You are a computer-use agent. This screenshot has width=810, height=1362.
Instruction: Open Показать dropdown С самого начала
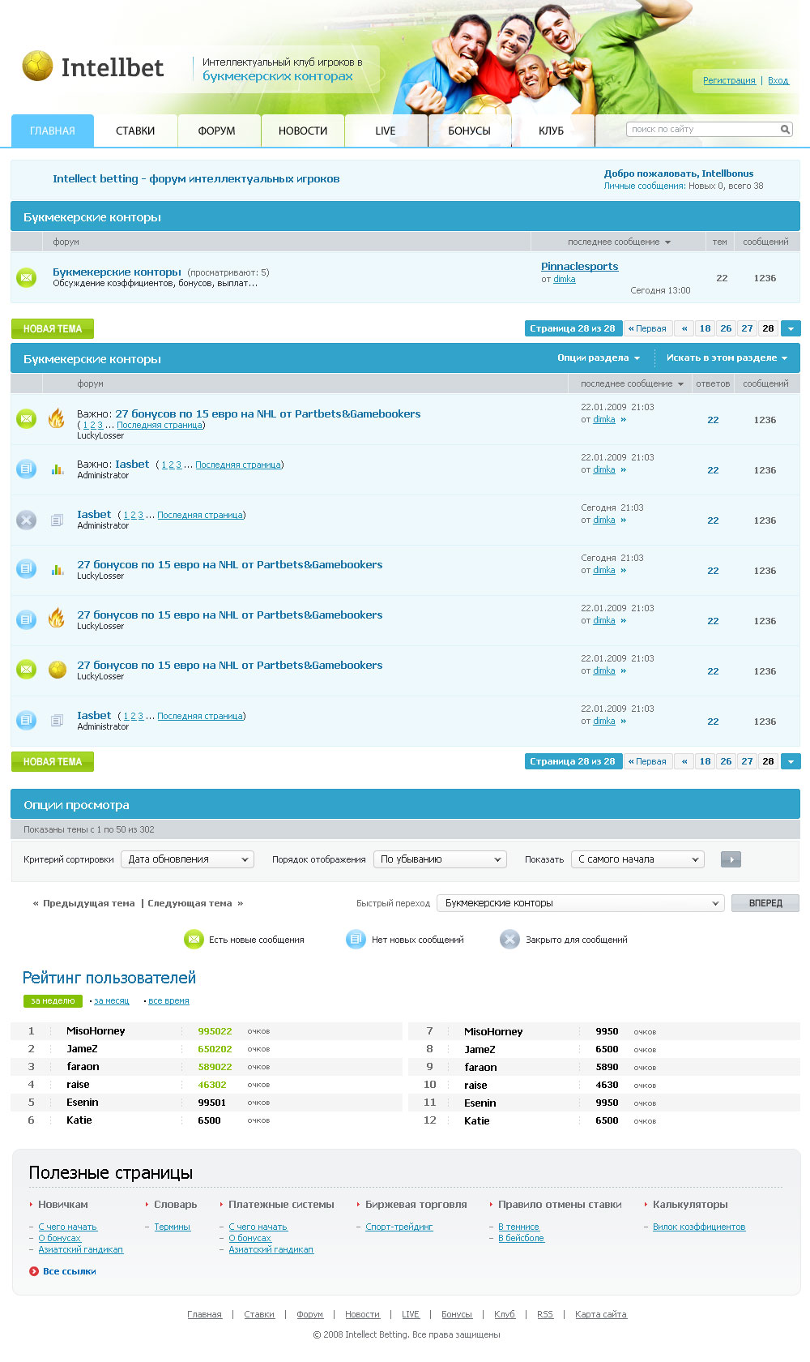pos(637,859)
